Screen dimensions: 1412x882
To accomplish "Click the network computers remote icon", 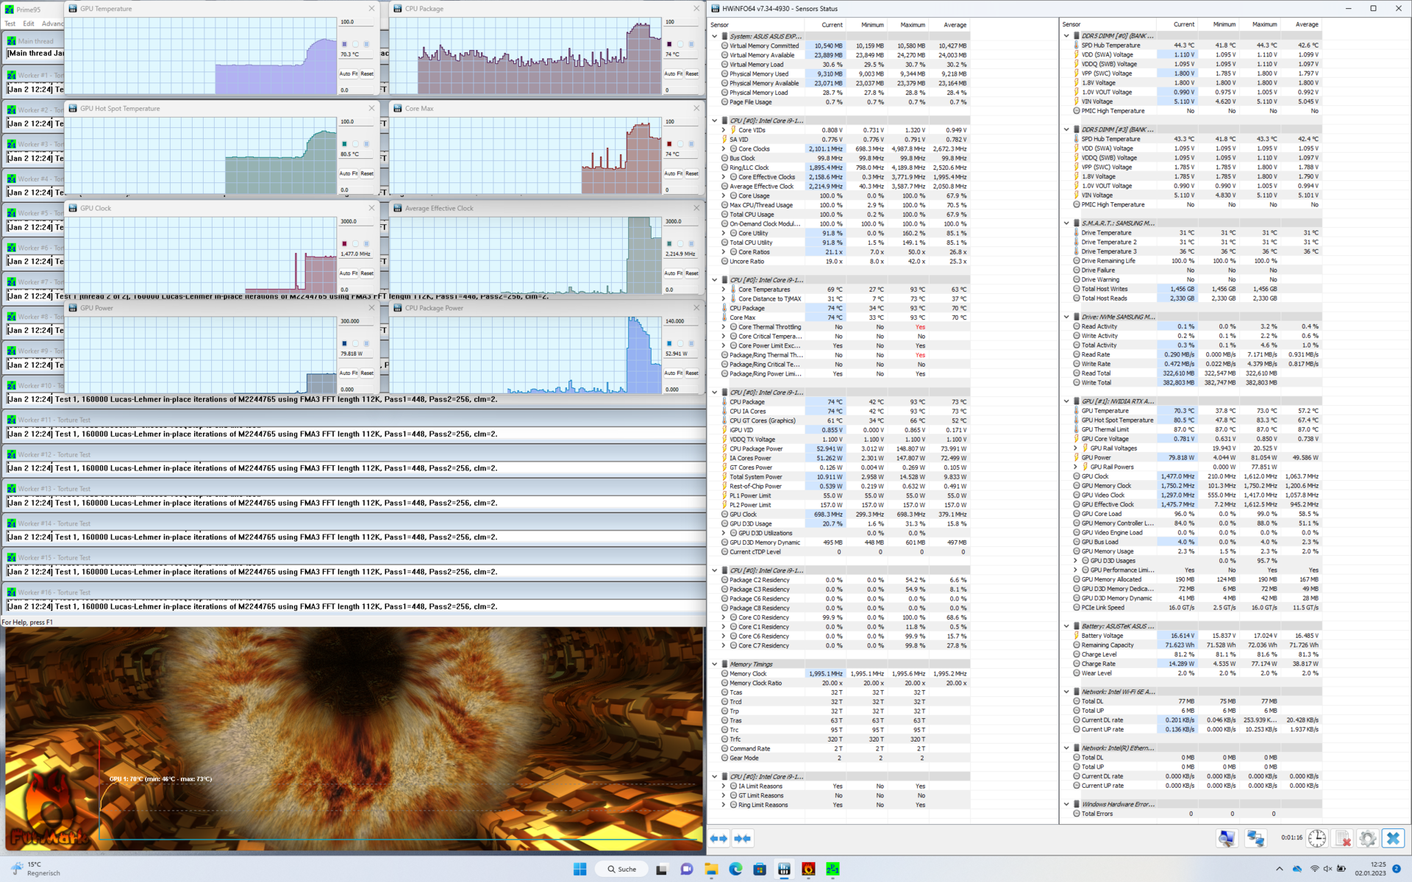I will click(x=1255, y=839).
